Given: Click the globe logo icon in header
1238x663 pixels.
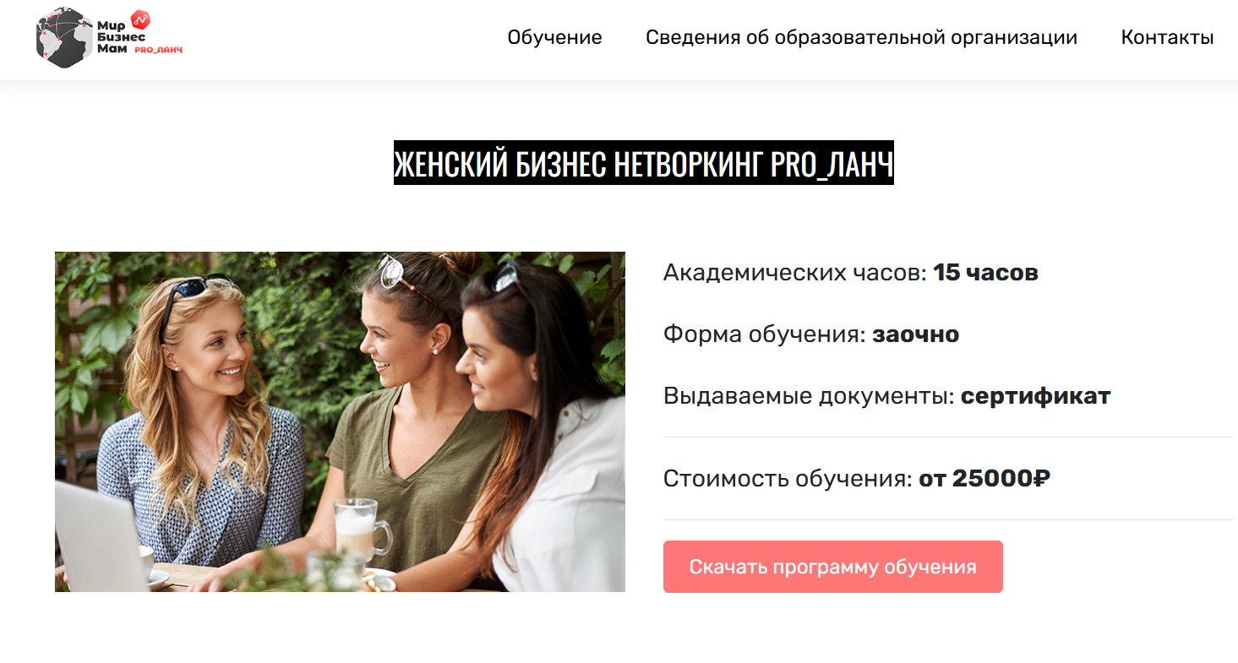Looking at the screenshot, I should point(65,38).
